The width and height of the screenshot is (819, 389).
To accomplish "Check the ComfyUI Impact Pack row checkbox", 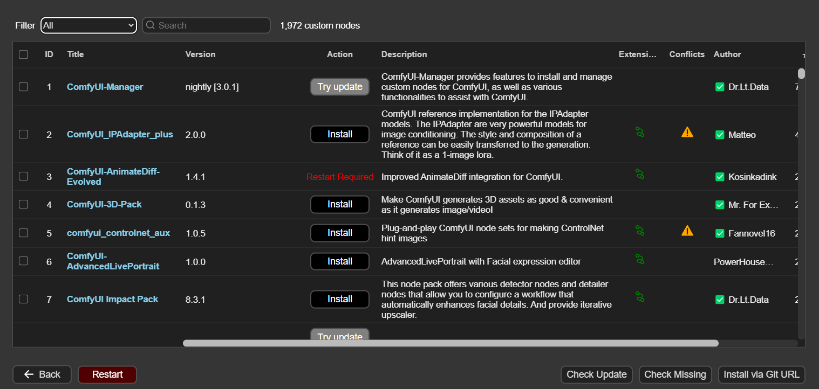I will point(23,298).
